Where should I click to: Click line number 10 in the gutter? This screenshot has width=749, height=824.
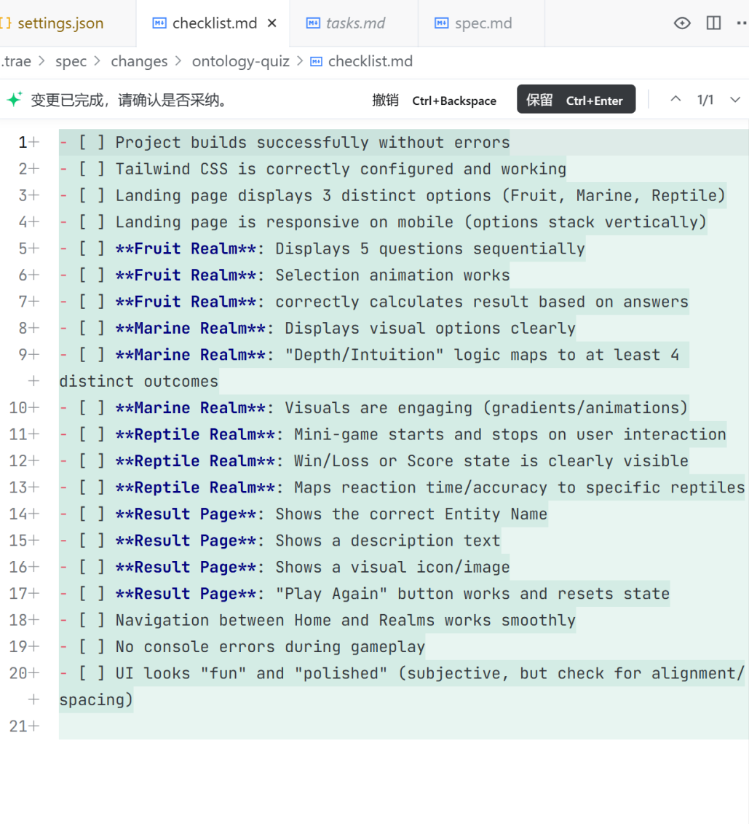(x=18, y=408)
